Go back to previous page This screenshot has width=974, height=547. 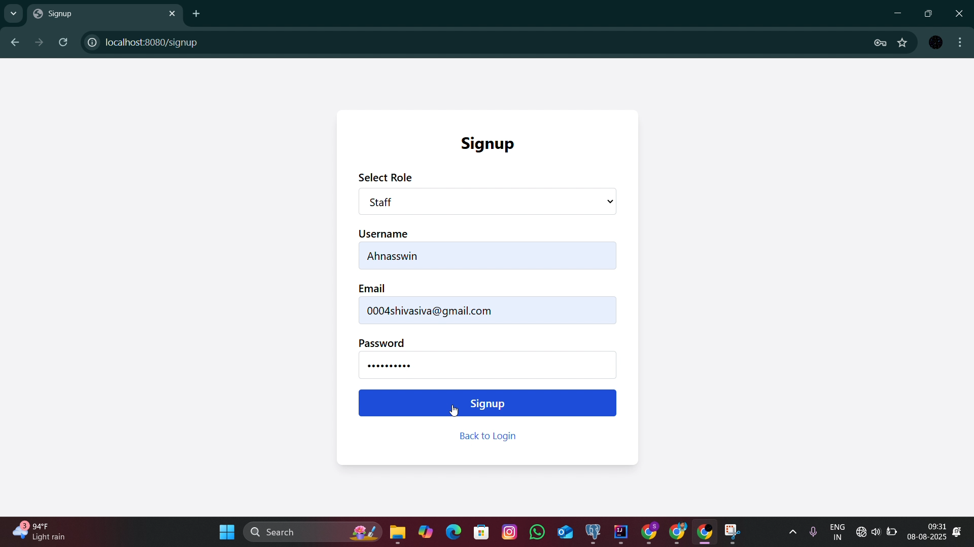click(x=15, y=43)
